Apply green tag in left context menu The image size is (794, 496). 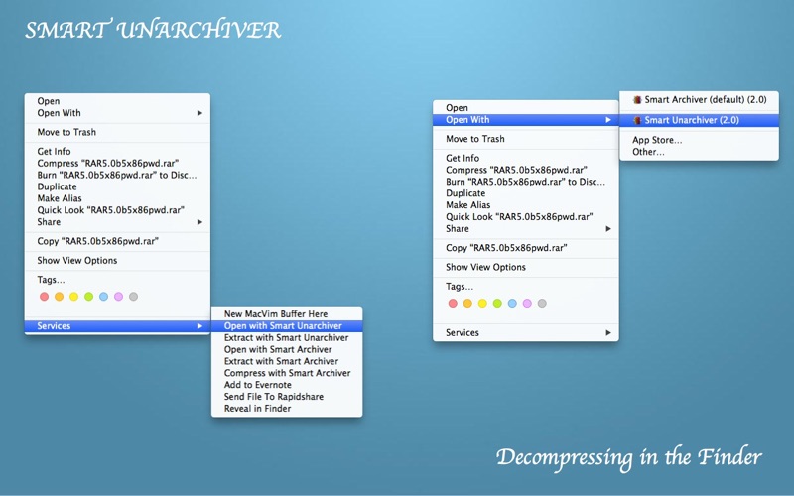[88, 297]
